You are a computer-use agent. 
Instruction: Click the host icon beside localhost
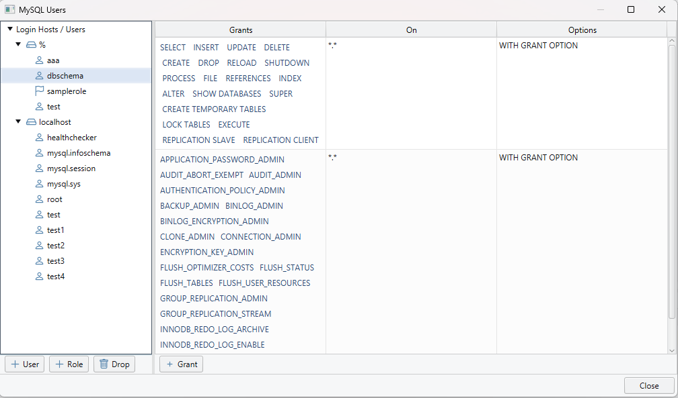coord(31,122)
